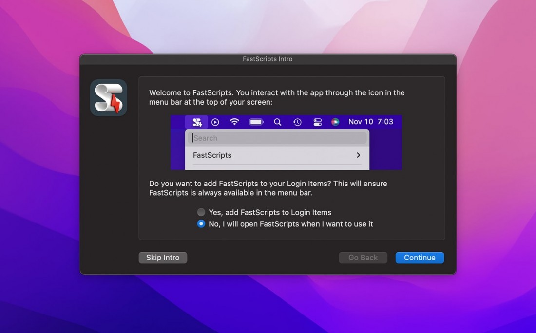The height and width of the screenshot is (333, 536).
Task: Click the Siri icon in menu bar preview
Action: pos(335,122)
